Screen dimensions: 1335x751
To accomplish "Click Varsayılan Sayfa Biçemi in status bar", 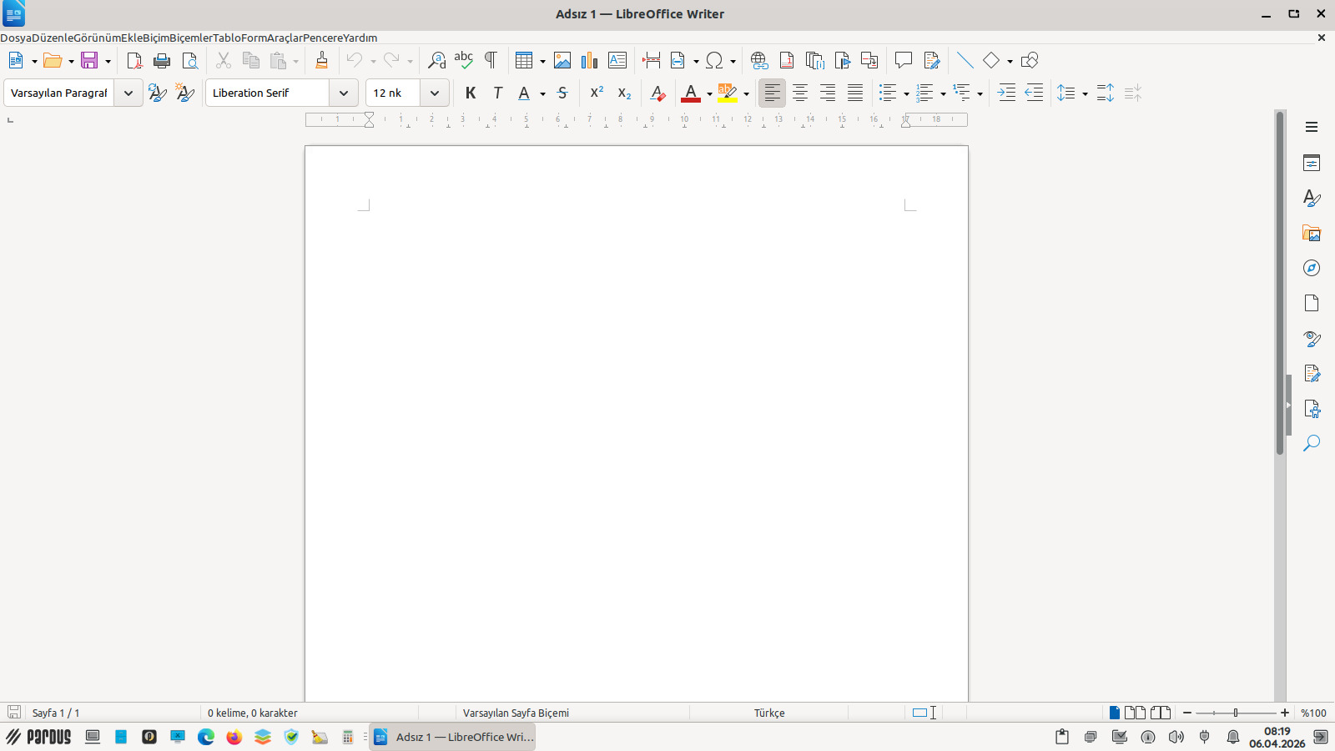I will pos(516,713).
